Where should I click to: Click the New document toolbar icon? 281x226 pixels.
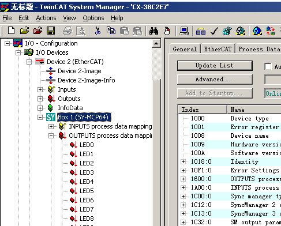pyautogui.click(x=11, y=31)
